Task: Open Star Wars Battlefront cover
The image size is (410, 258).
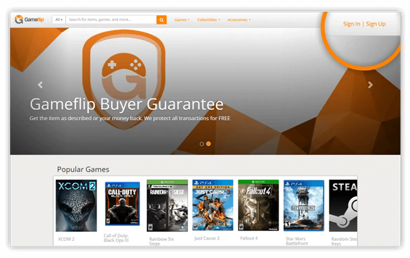Action: [x=304, y=206]
